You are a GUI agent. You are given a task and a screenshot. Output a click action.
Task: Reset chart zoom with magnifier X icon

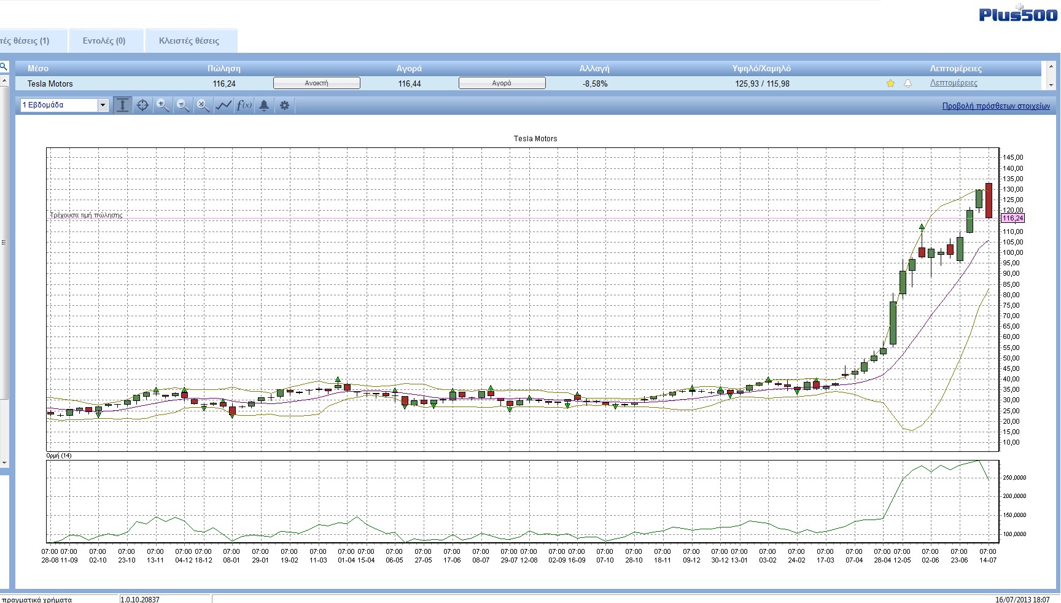pos(203,105)
